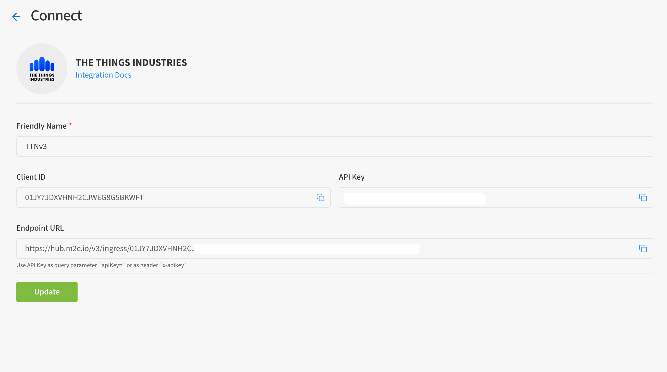667x372 pixels.
Task: Copy the API Key value
Action: click(643, 197)
